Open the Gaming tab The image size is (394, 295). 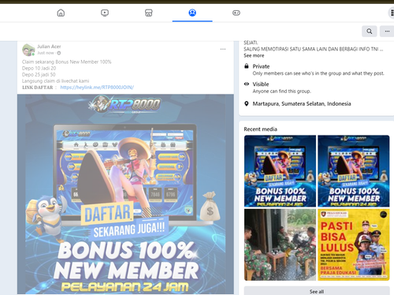[x=236, y=13]
